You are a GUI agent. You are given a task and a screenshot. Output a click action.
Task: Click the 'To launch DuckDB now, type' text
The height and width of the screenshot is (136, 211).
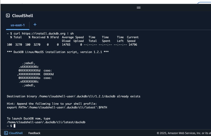click(x=28, y=118)
